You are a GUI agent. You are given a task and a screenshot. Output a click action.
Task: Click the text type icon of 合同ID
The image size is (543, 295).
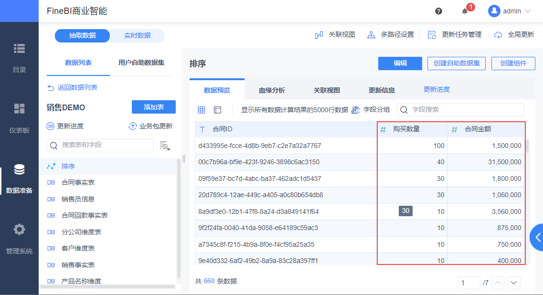pyautogui.click(x=202, y=129)
